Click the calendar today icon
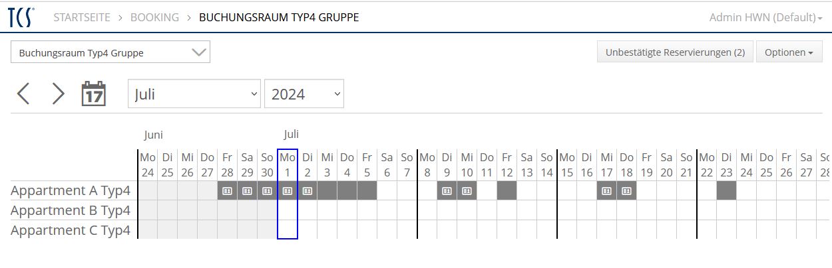Image resolution: width=832 pixels, height=268 pixels. click(x=94, y=94)
